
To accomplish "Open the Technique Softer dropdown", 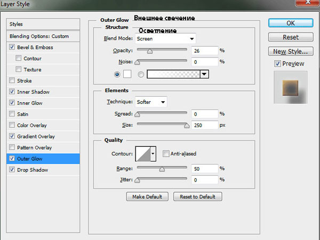I will click(x=163, y=101).
